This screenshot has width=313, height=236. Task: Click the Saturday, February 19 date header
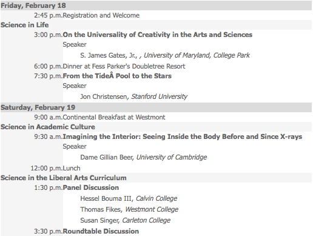(x=38, y=107)
